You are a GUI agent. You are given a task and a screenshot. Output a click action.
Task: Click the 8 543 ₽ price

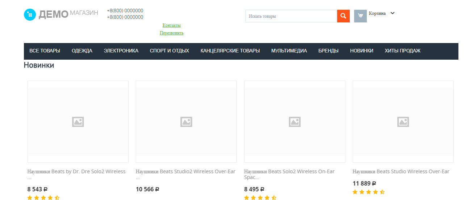[38, 189]
